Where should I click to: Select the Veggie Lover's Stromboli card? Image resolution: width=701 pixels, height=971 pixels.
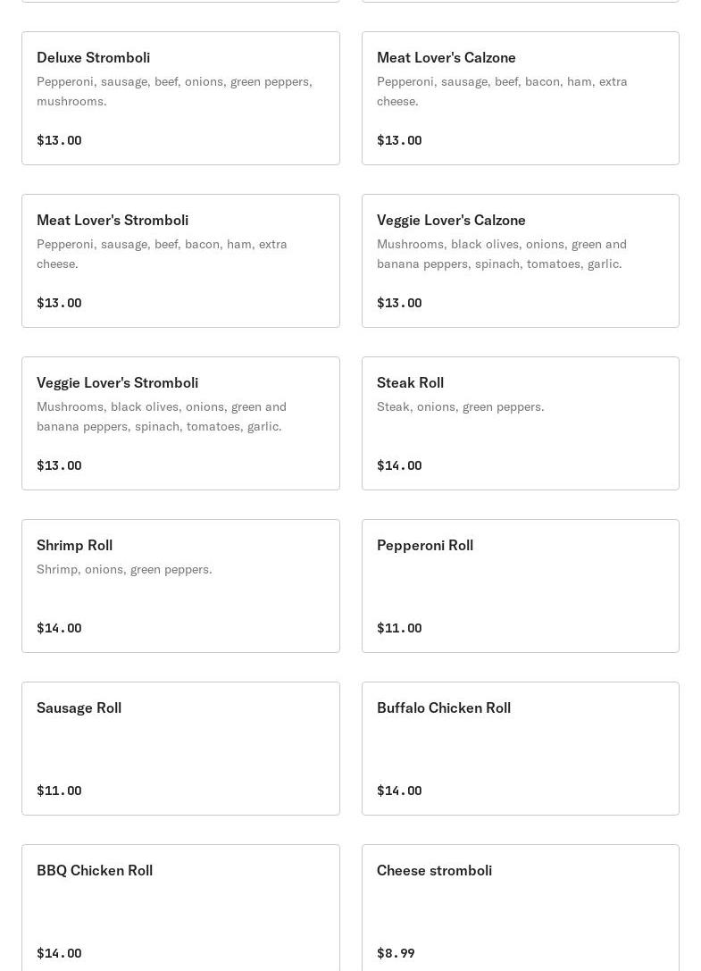tap(117, 382)
